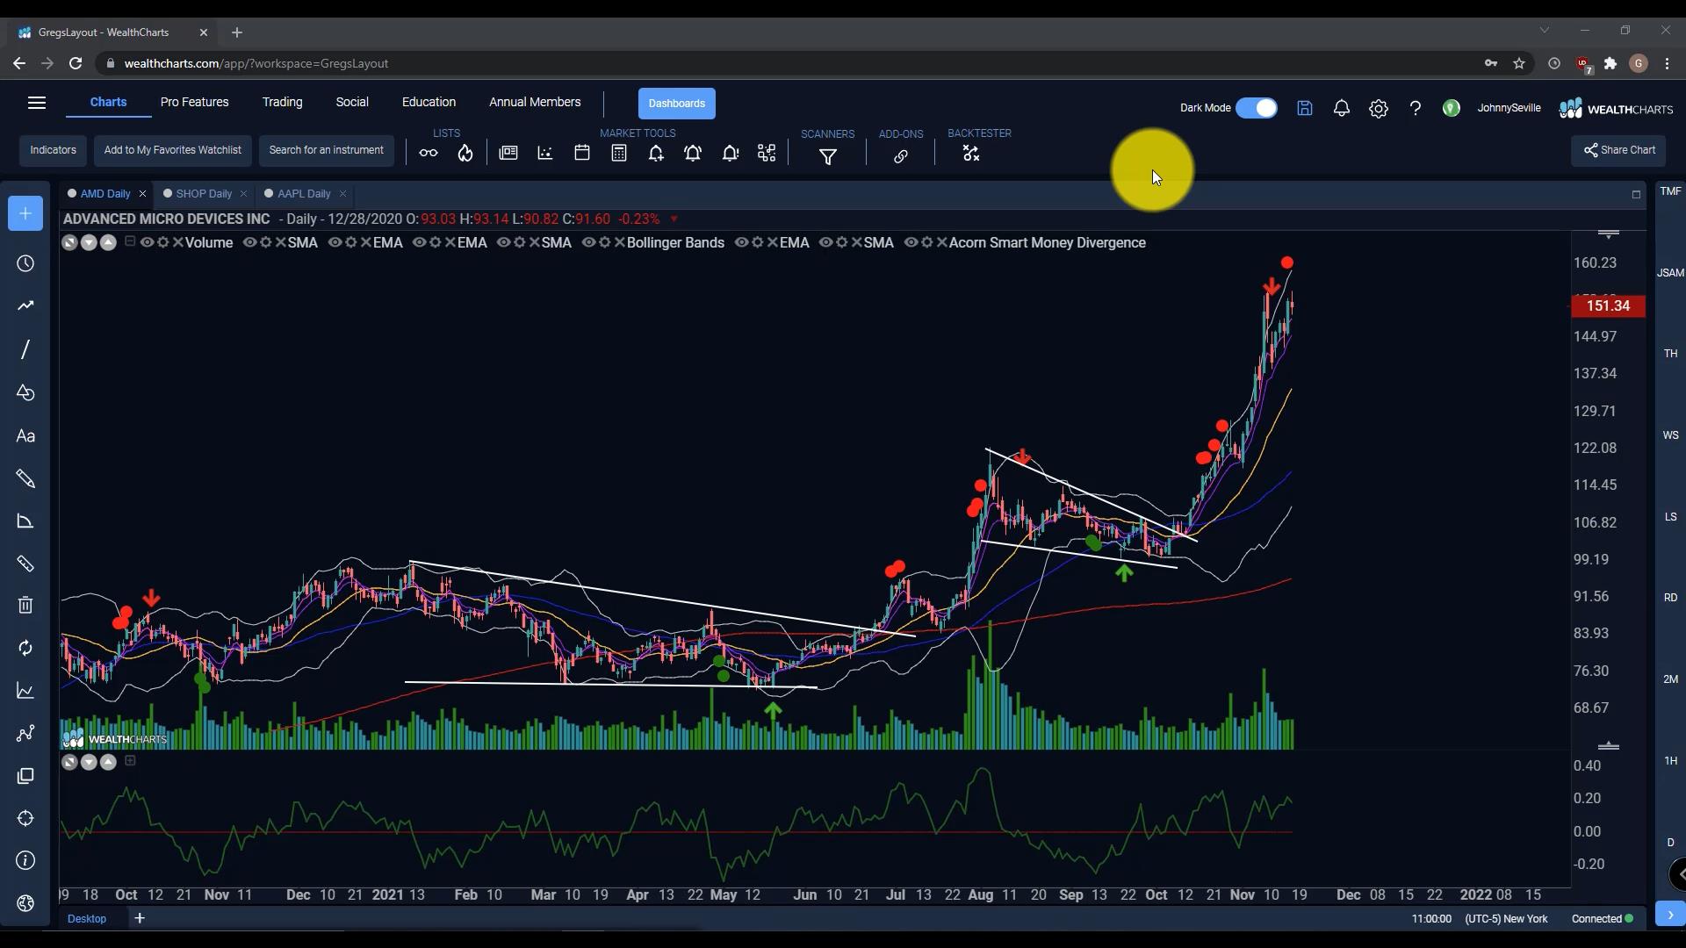Toggle visibility of Acorn Smart Money Divergence
This screenshot has height=948, width=1686.
click(911, 242)
